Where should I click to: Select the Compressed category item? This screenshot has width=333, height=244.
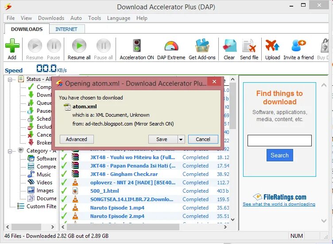pos(42,166)
